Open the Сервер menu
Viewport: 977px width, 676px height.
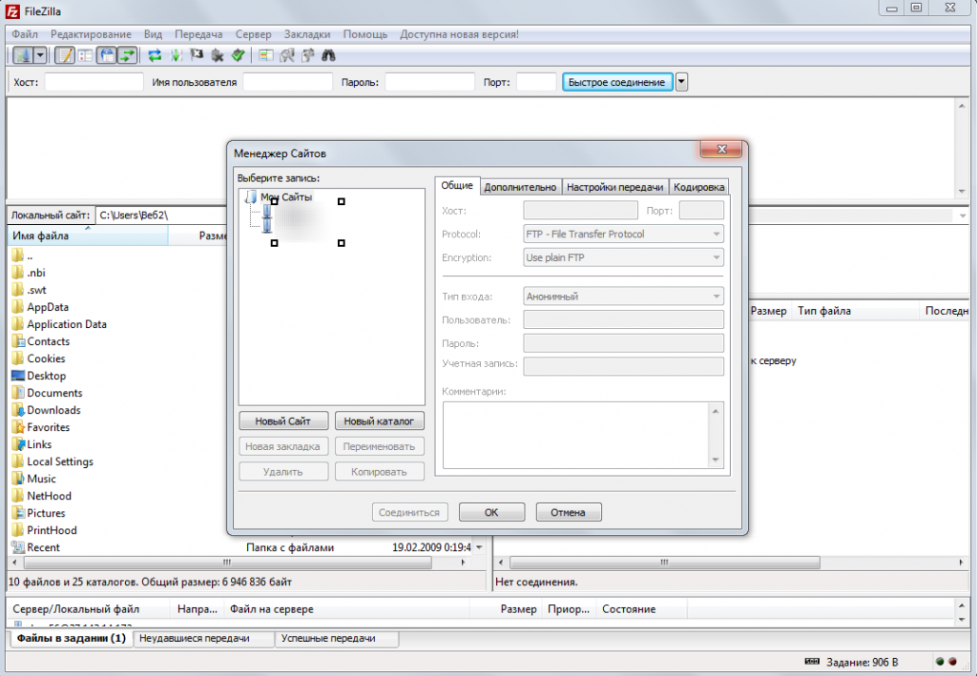pos(253,34)
